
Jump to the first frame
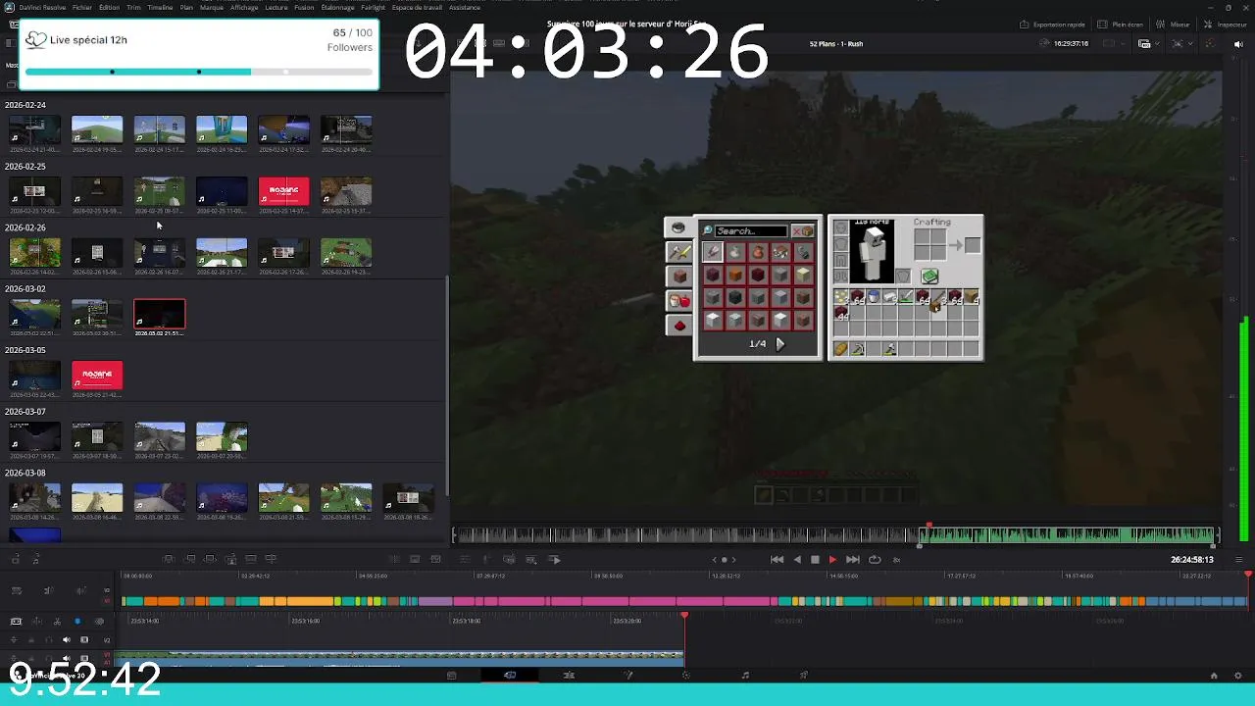click(x=777, y=560)
